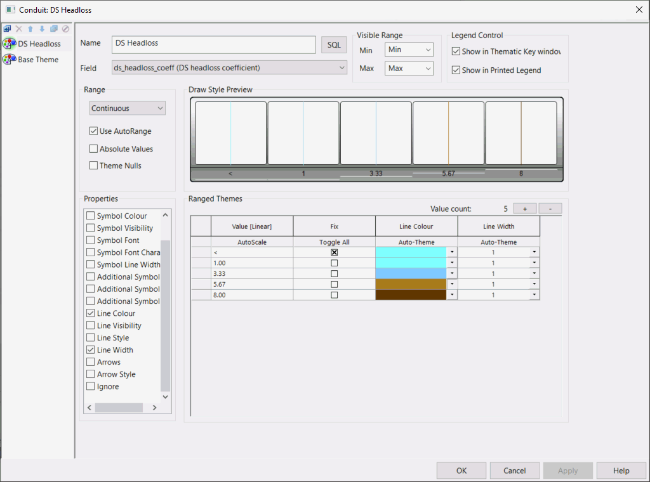Click the Cancel button
Viewport: 650px width, 482px height.
[514, 471]
